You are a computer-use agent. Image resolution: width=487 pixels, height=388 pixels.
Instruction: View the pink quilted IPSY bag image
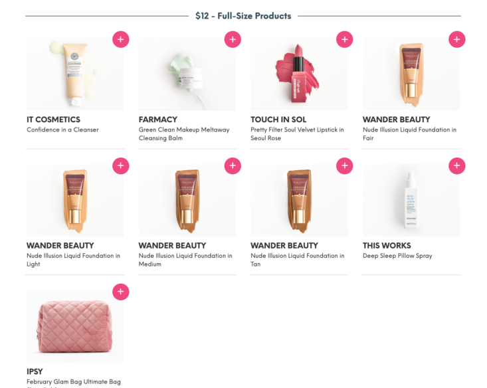pyautogui.click(x=75, y=326)
